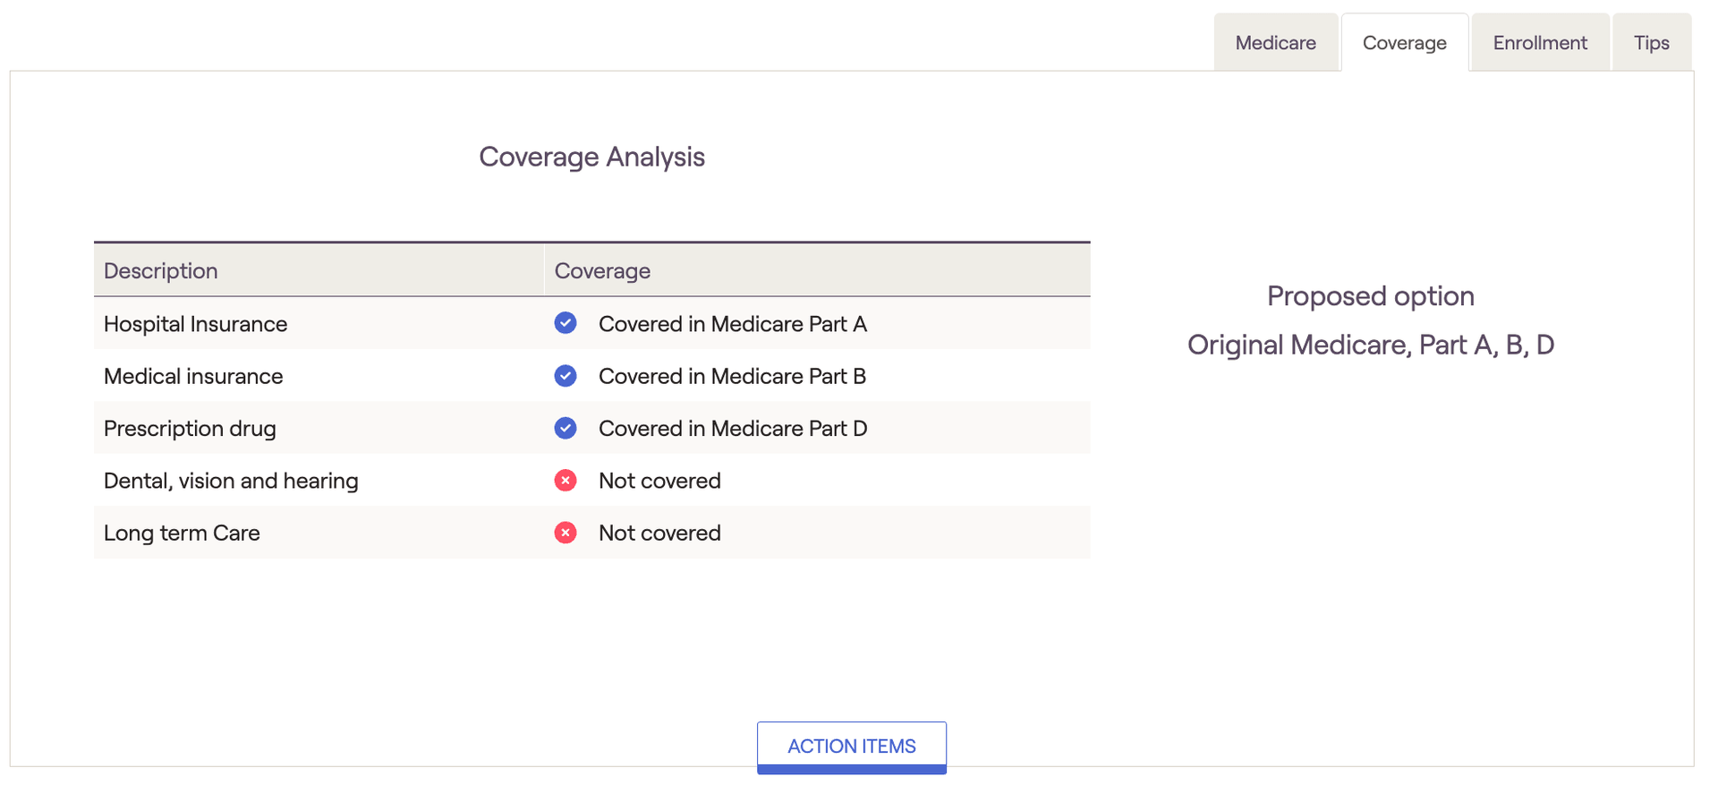Select the 'Dental, vision and hearing' label
Screen dimensions: 1718x785
coord(231,481)
